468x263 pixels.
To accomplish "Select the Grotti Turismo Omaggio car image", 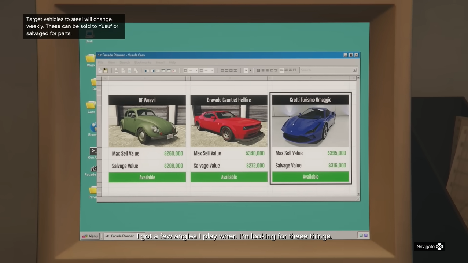I will click(x=310, y=126).
